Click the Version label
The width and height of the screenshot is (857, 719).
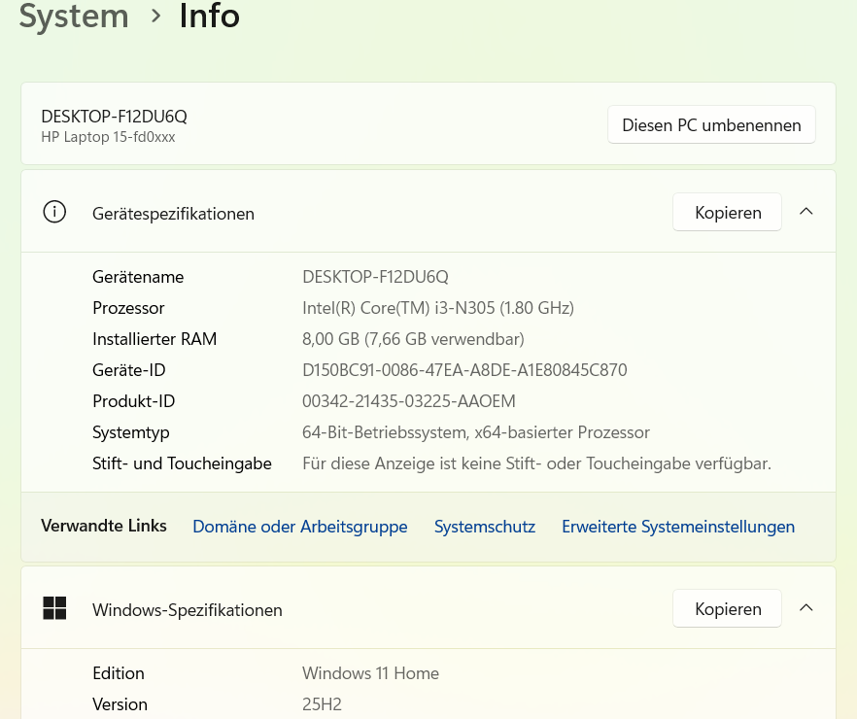click(120, 704)
